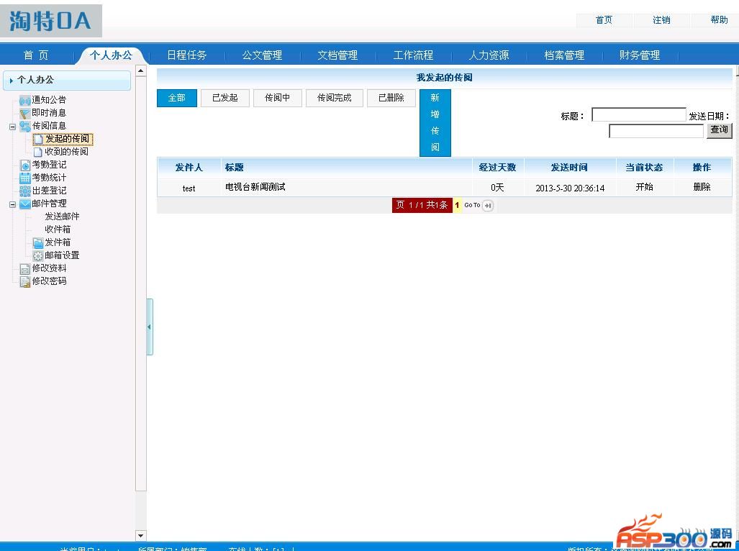Screen dimensions: 739x551
Task: Open the 通知公告 announcement icon
Action: coord(25,100)
